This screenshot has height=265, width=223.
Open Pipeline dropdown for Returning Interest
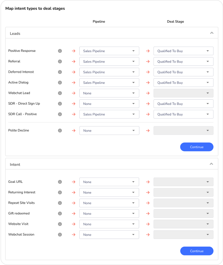[109, 193]
